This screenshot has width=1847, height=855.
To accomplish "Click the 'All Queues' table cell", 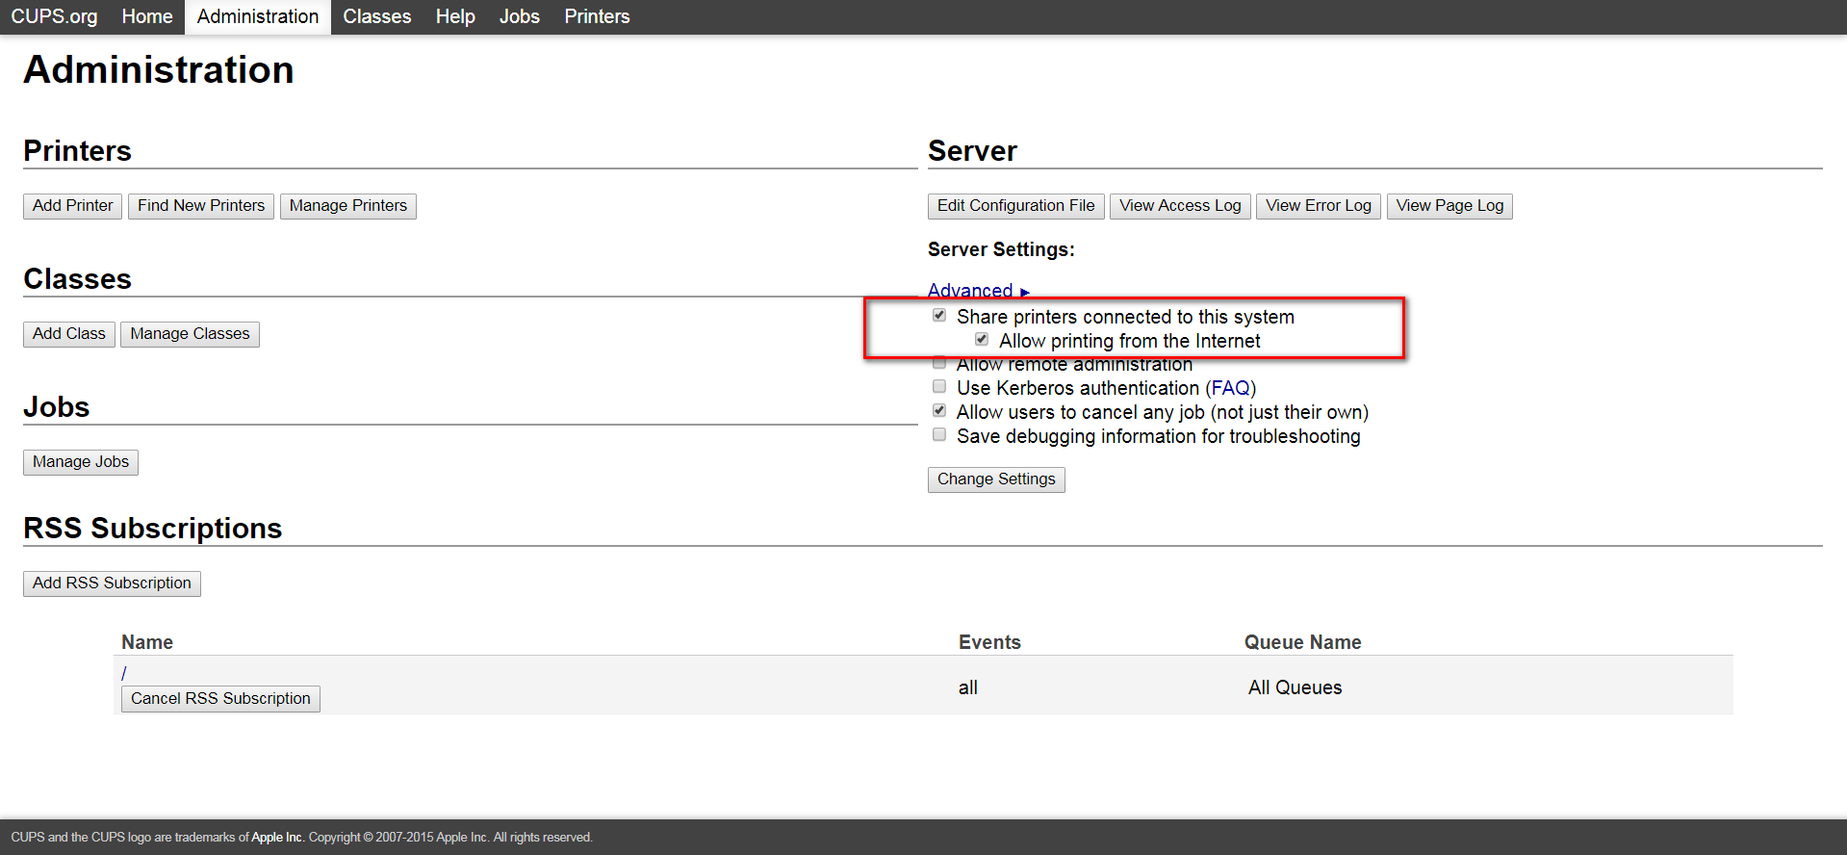I will point(1295,687).
